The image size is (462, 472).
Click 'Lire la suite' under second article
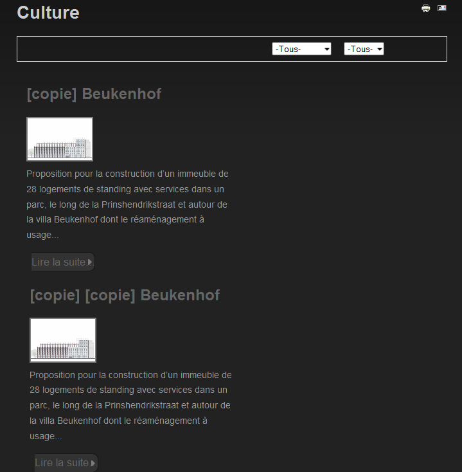point(66,462)
